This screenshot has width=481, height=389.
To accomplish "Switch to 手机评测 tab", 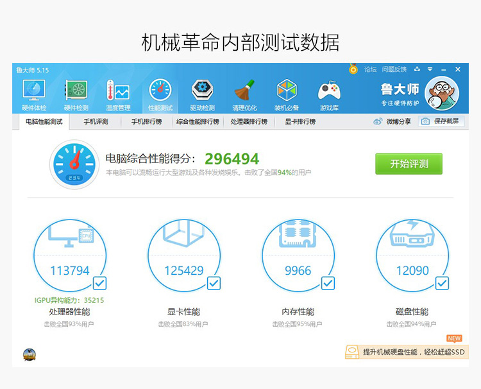I will click(x=96, y=122).
